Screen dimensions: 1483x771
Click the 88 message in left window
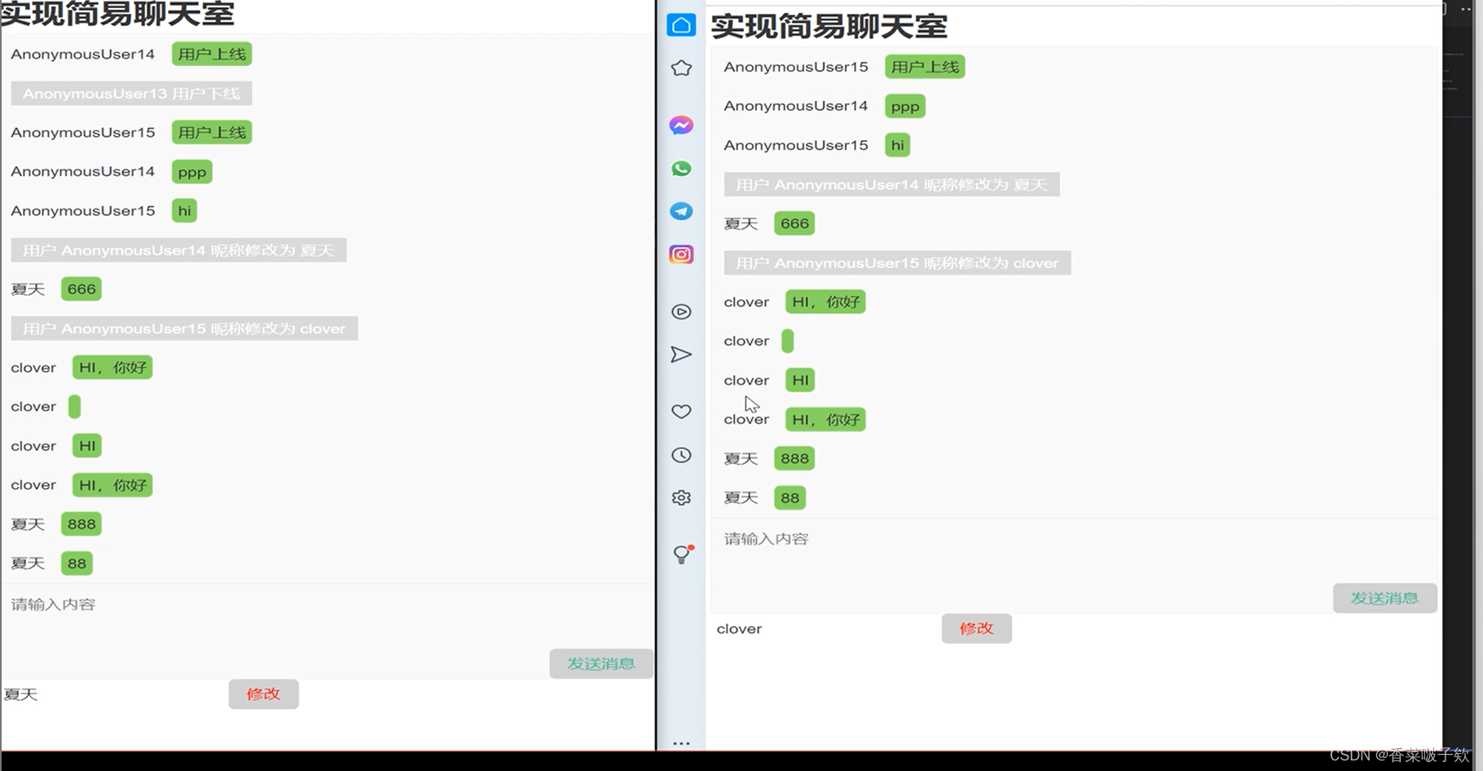coord(77,563)
